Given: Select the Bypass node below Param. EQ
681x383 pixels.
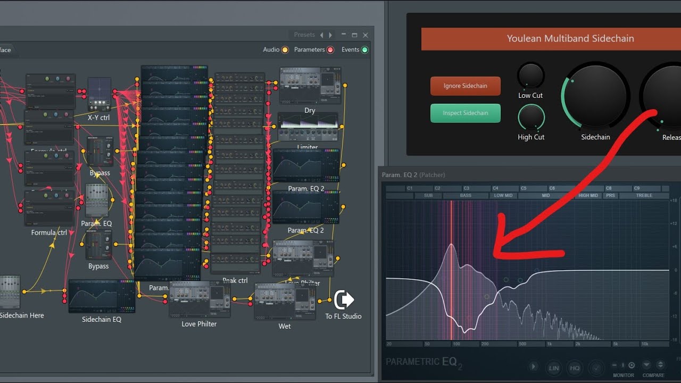Looking at the screenshot, I should 99,244.
